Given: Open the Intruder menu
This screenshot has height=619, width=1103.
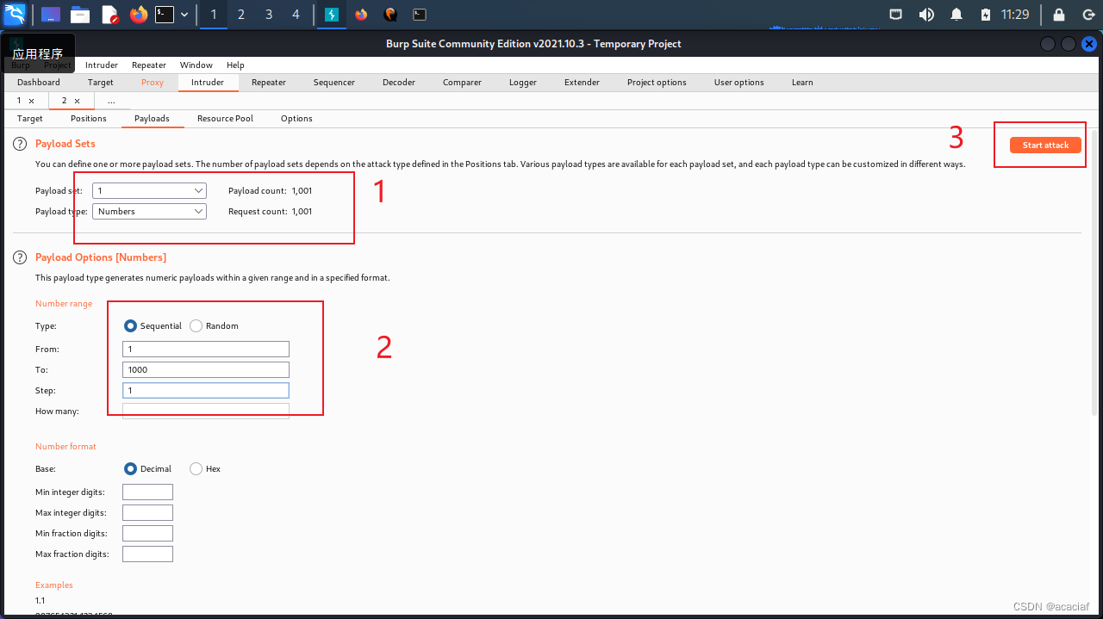Looking at the screenshot, I should (102, 65).
